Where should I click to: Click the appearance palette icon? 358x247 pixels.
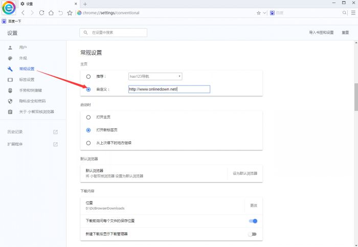point(10,58)
